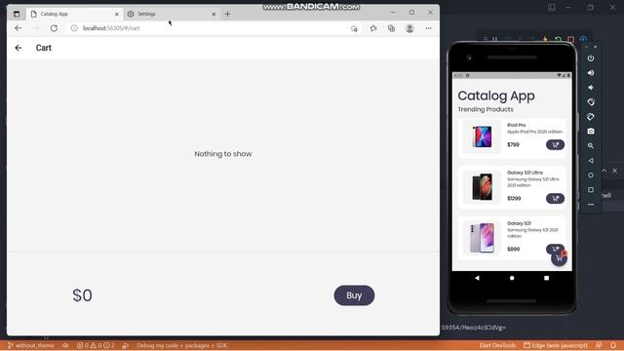The height and width of the screenshot is (351, 624).
Task: Open the browser profile avatar
Action: [x=409, y=28]
